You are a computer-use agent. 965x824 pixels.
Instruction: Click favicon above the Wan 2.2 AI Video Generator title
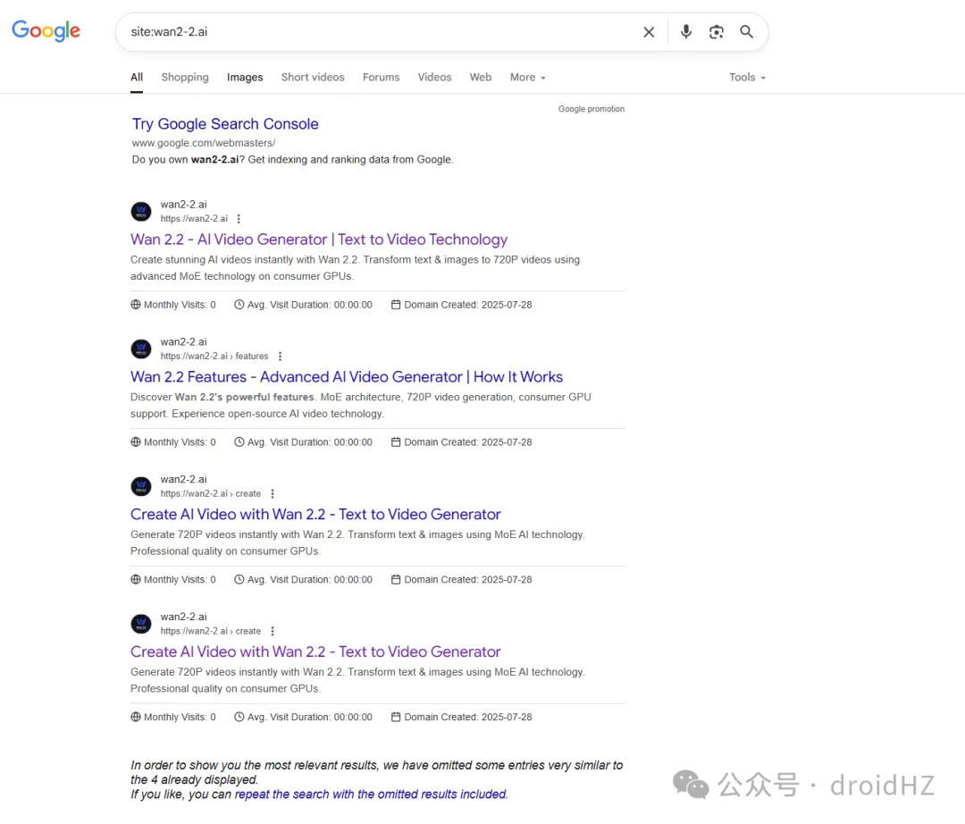click(x=141, y=212)
